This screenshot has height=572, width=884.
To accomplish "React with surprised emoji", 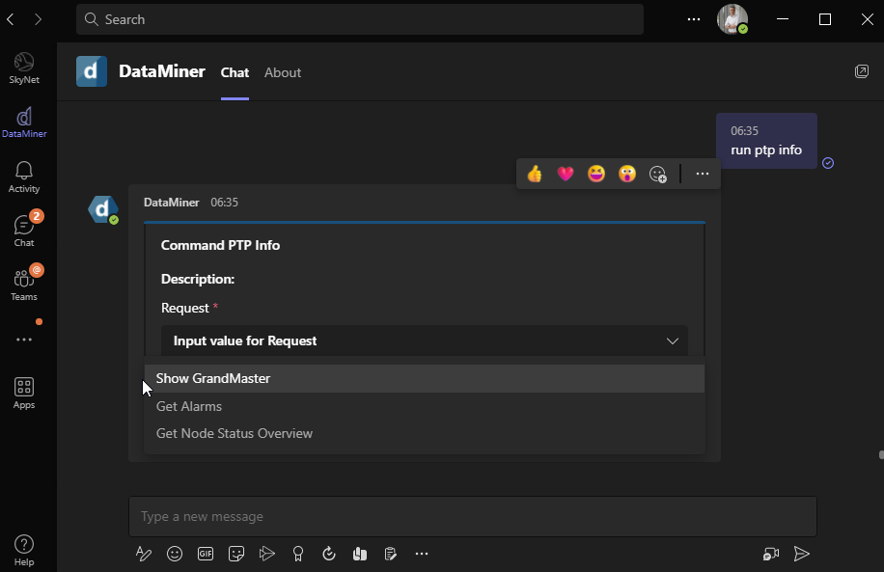I will pyautogui.click(x=627, y=174).
